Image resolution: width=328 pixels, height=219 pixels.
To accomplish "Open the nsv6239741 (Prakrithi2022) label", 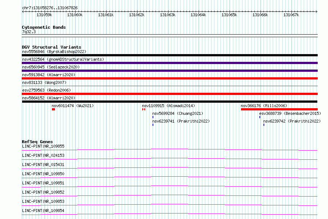I will tap(181, 121).
